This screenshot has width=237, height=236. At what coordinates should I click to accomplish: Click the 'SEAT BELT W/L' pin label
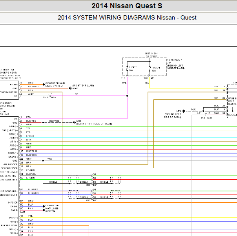[9, 168]
